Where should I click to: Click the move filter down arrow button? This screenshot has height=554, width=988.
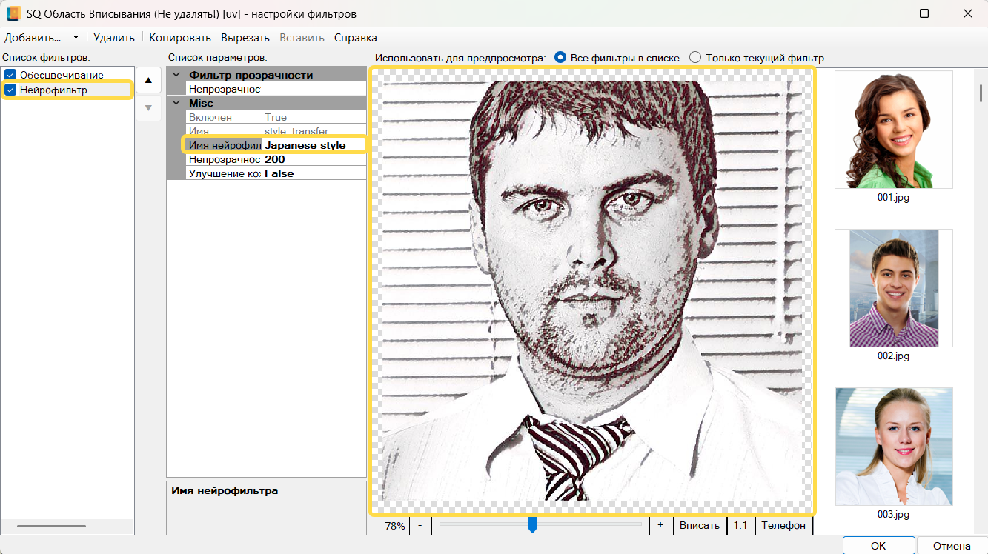[148, 108]
